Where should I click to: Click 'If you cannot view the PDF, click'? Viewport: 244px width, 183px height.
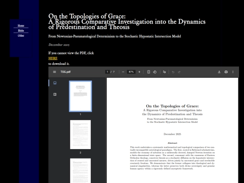tap(71, 53)
